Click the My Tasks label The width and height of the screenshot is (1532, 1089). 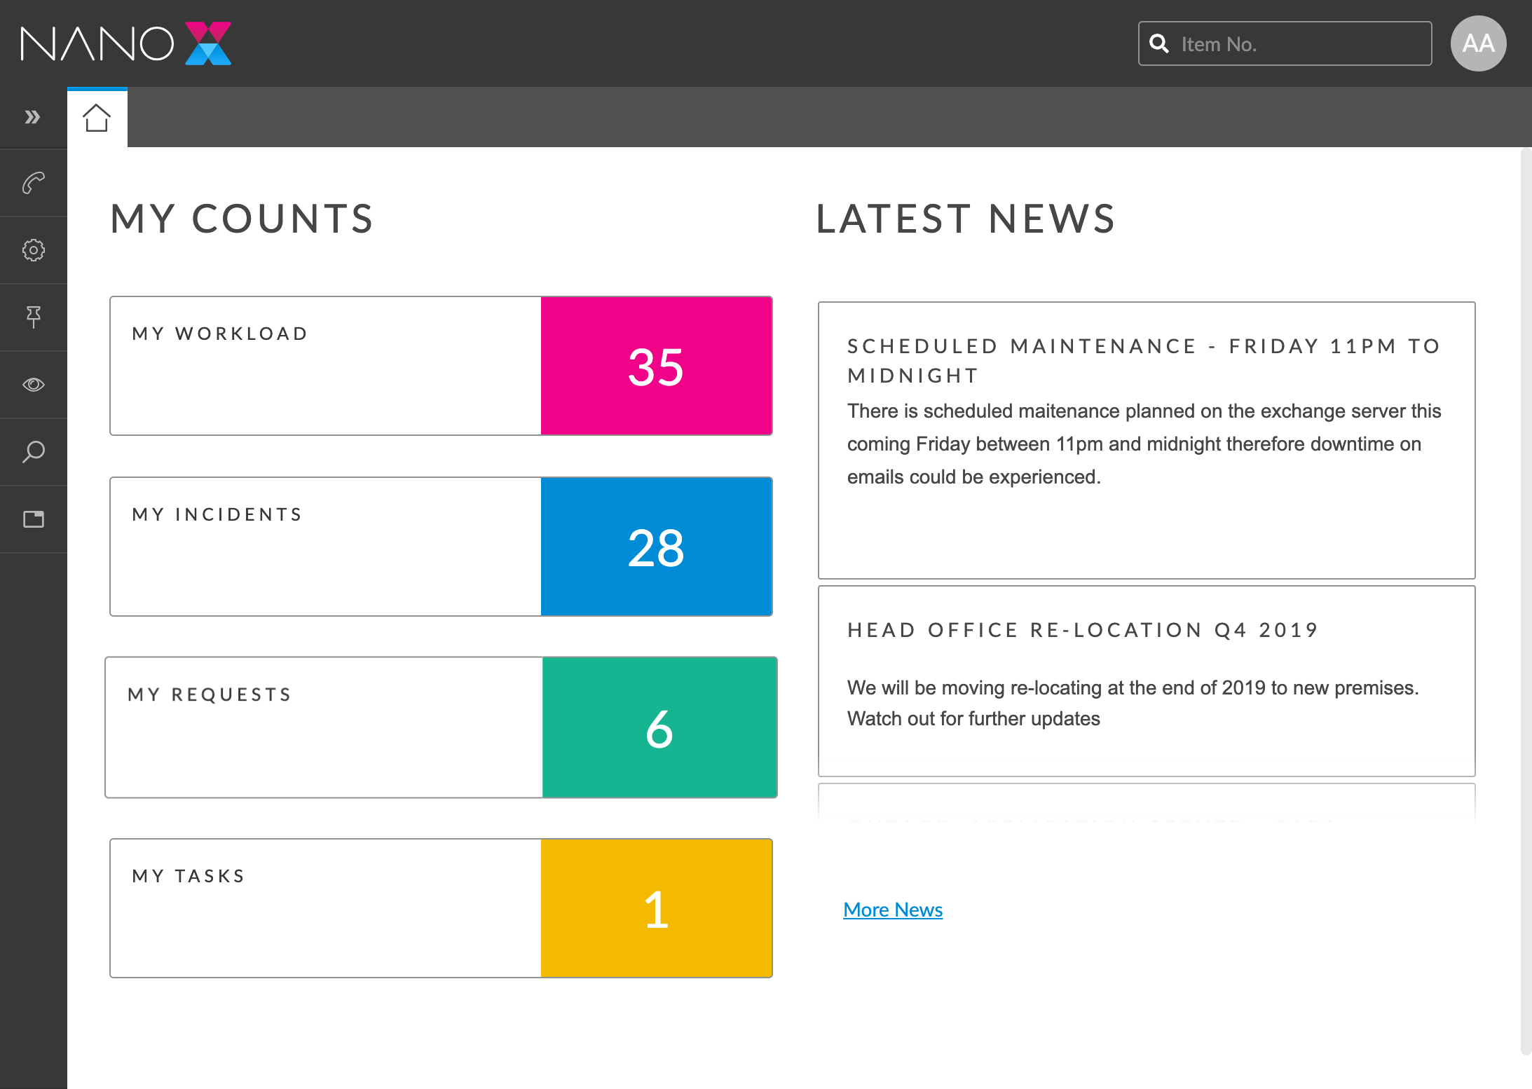tap(189, 876)
